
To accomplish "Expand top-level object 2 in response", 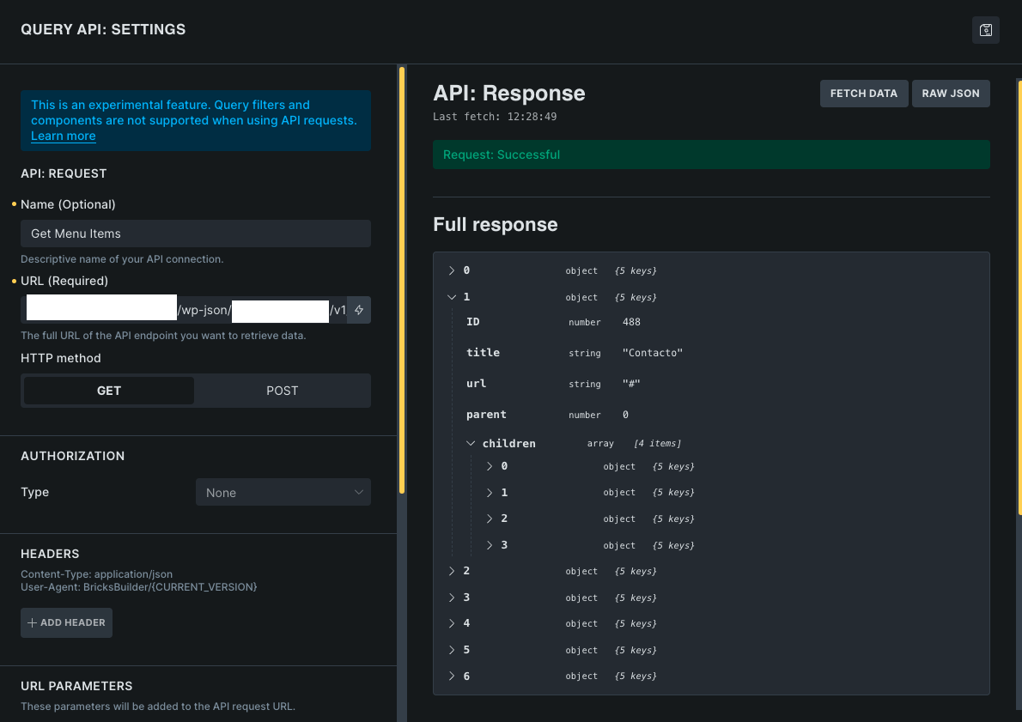I will (452, 571).
